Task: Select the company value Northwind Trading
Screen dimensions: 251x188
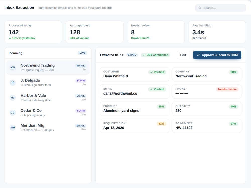Action: [x=191, y=76]
